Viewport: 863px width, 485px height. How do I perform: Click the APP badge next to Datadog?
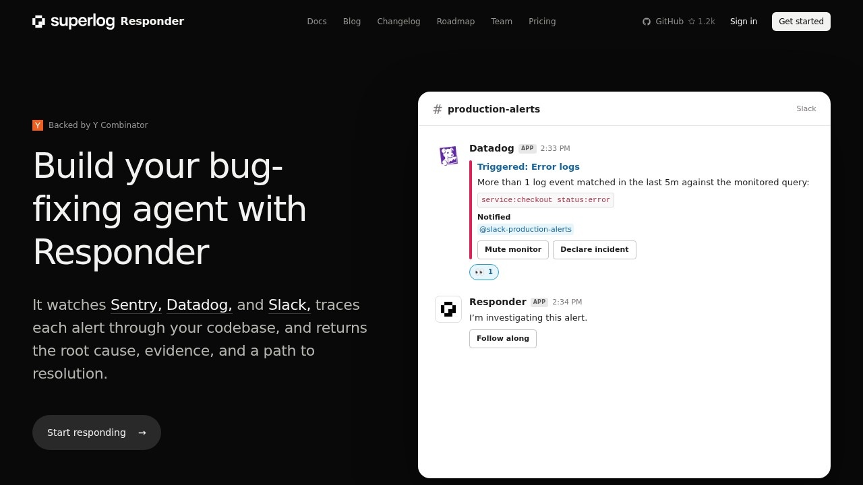coord(527,149)
